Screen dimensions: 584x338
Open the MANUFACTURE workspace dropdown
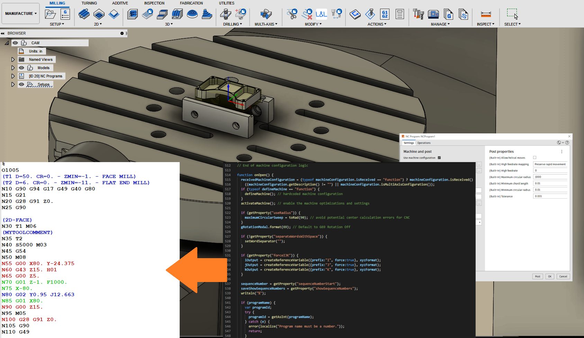[21, 13]
